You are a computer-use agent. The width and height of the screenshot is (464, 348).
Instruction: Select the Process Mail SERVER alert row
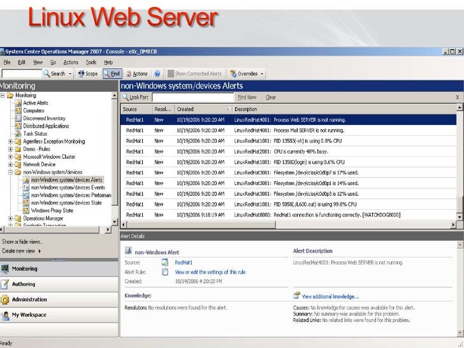[289, 131]
